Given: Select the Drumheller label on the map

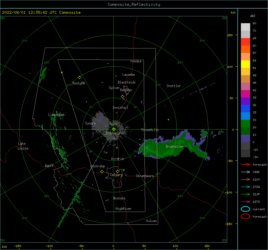Looking at the screenshot, I should [x=174, y=147].
